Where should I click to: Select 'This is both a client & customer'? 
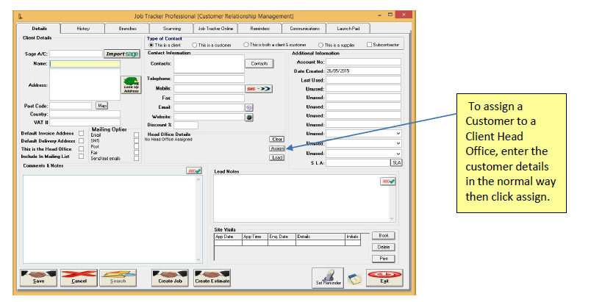(x=246, y=44)
